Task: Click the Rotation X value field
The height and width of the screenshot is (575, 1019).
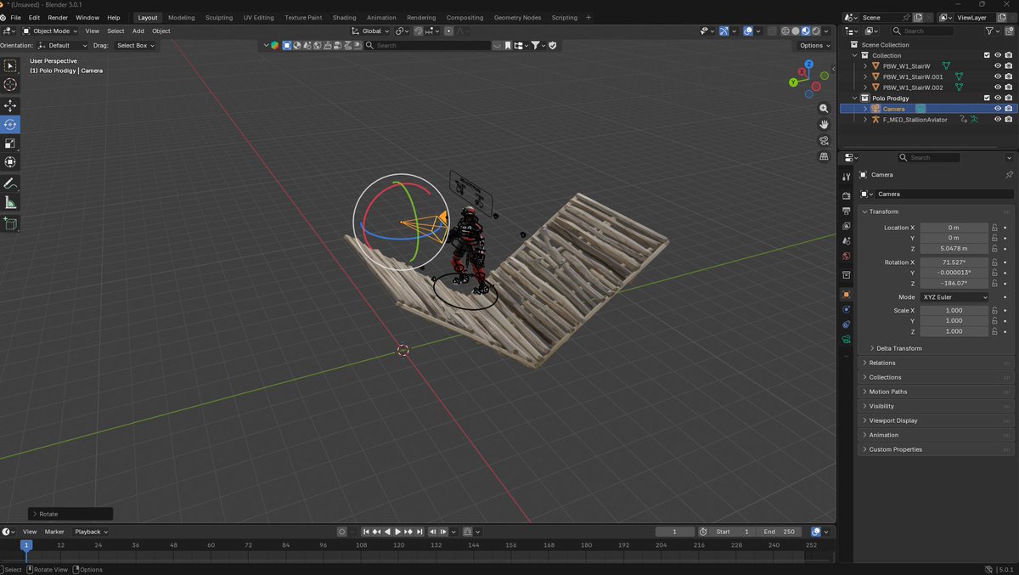Action: click(954, 262)
